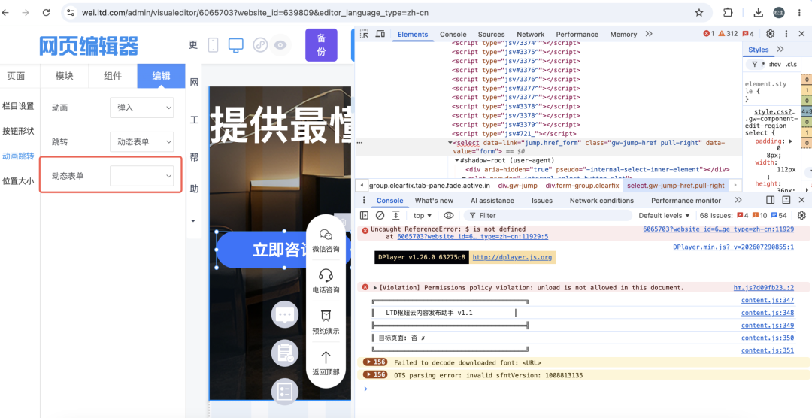Open the 跳转 dropdown showing 动态表单

[x=141, y=142]
